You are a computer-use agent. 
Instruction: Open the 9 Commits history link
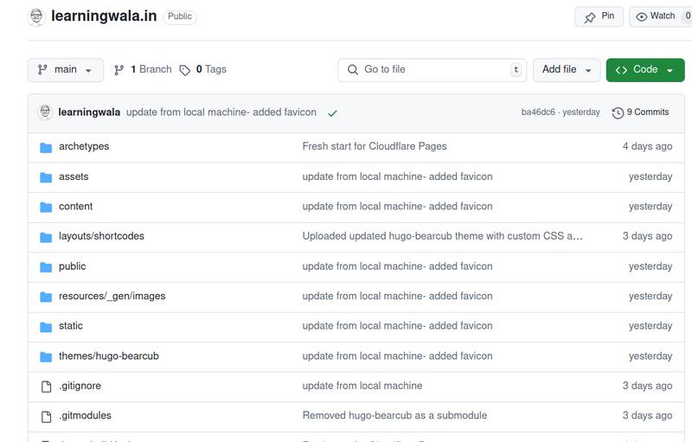[x=640, y=112]
